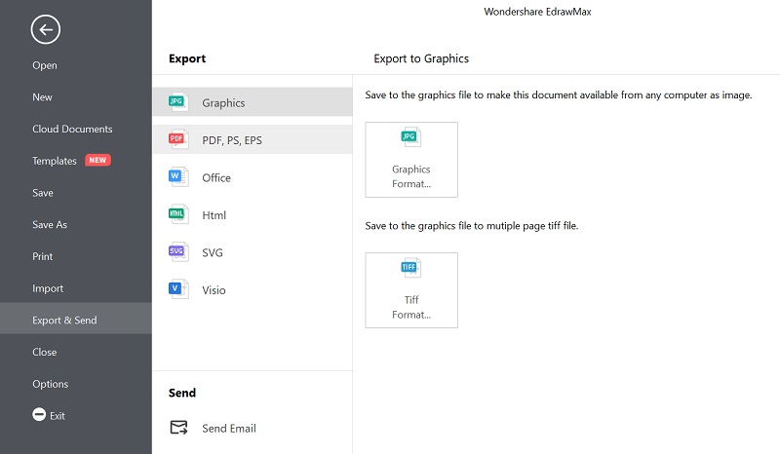Viewport: 780px width, 454px height.
Task: Select the JPG Graphics export icon
Action: [x=178, y=102]
